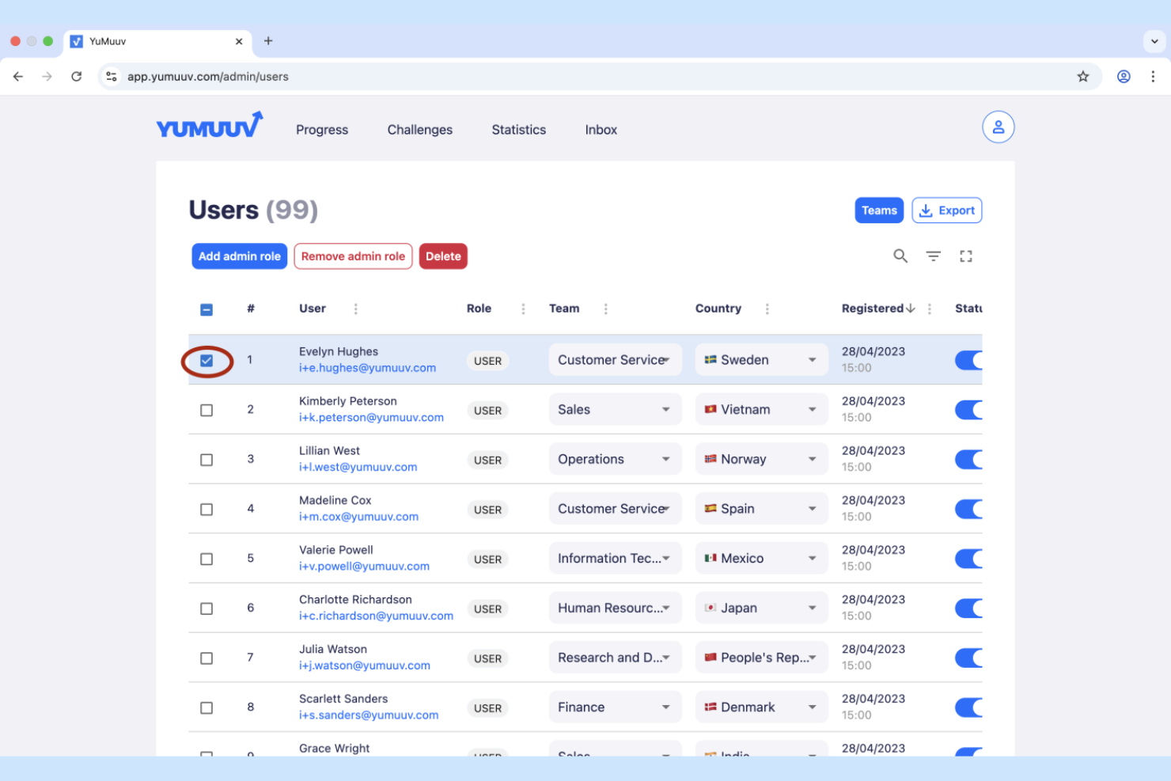Open Spain country dropdown
The height and width of the screenshot is (781, 1171).
761,509
